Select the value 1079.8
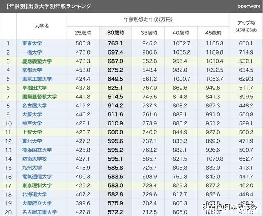The height and width of the screenshot is (216, 263). click(x=215, y=159)
